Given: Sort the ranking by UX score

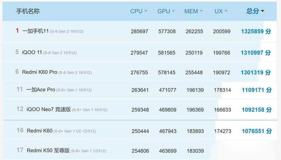Looking at the screenshot, I should click(221, 11).
